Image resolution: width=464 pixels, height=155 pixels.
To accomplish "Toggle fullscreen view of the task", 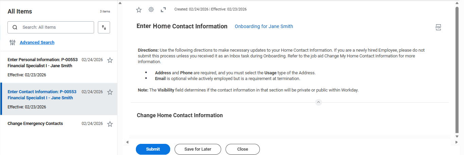I will coord(163,10).
